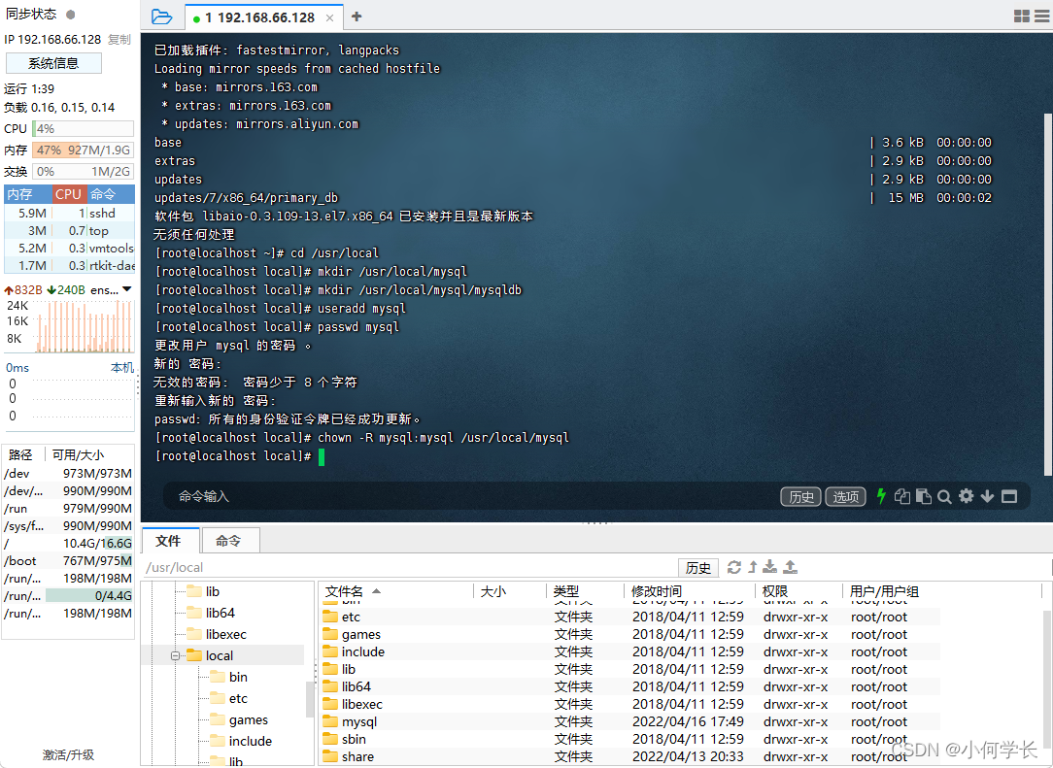Select the mysql folder in file list
1053x768 pixels.
[x=358, y=721]
